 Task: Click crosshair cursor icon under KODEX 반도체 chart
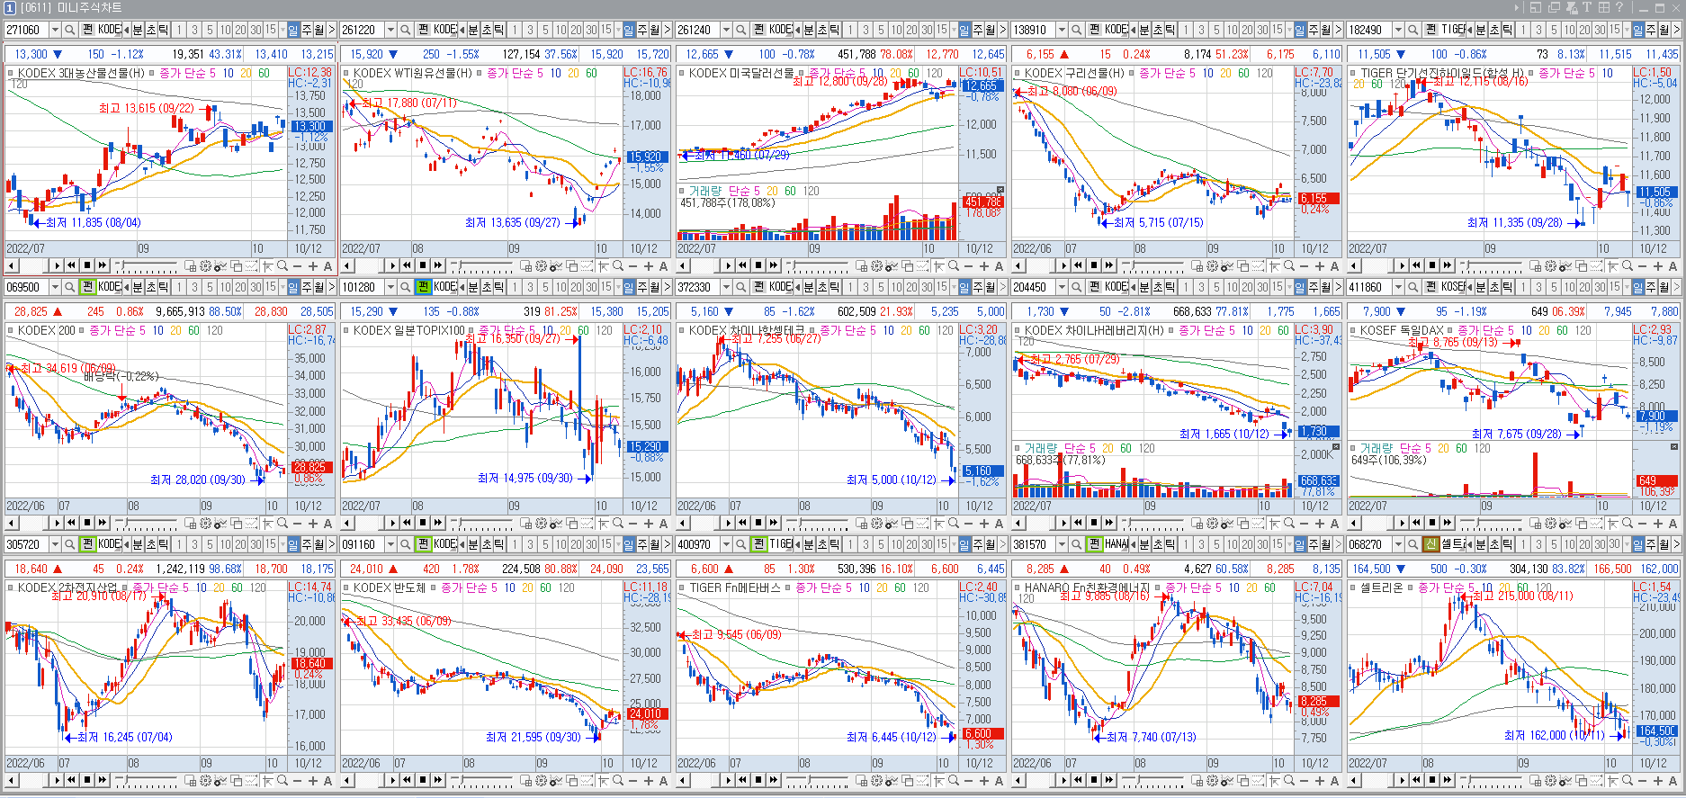(602, 780)
